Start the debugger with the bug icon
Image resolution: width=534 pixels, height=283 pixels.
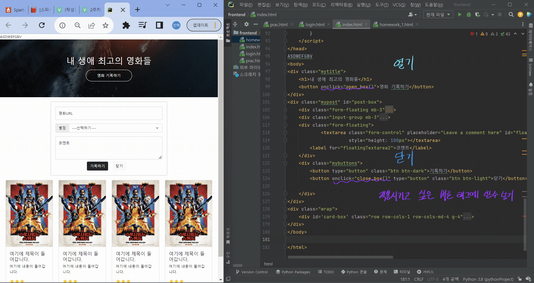point(469,14)
